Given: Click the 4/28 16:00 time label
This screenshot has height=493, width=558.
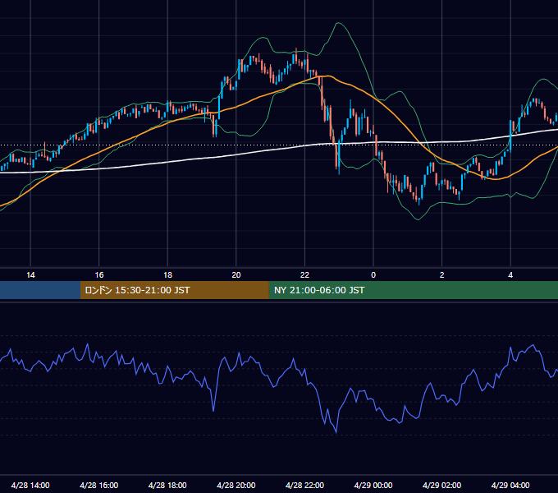Looking at the screenshot, I should 99,485.
